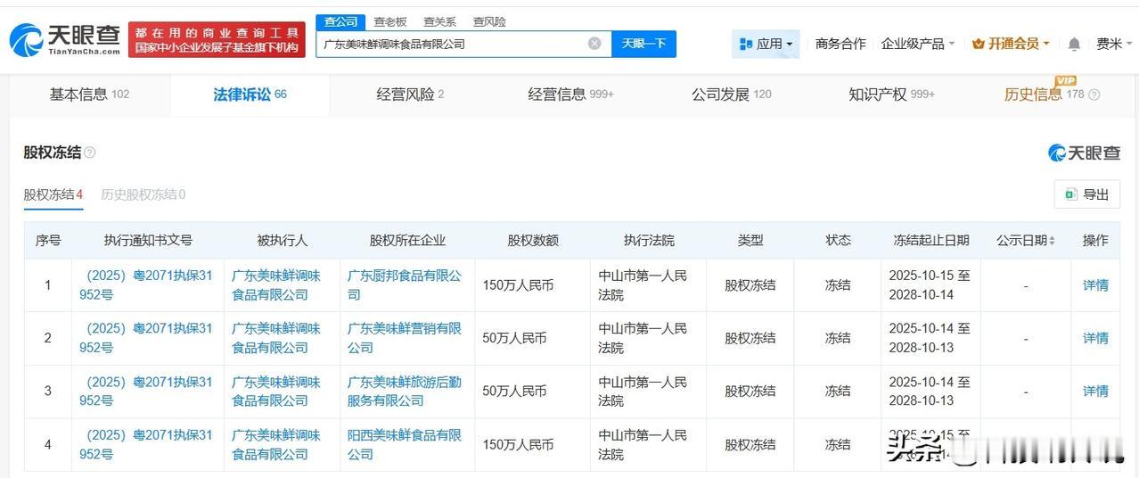Open row 1 被执行人 广东美味鲜调味食品 link
The image size is (1139, 478).
coord(275,285)
